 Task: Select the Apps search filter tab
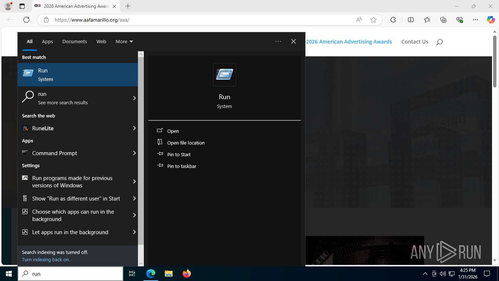47,41
